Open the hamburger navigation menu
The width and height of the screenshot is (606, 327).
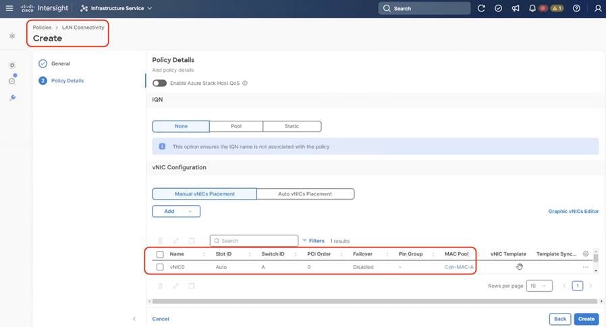click(x=9, y=8)
